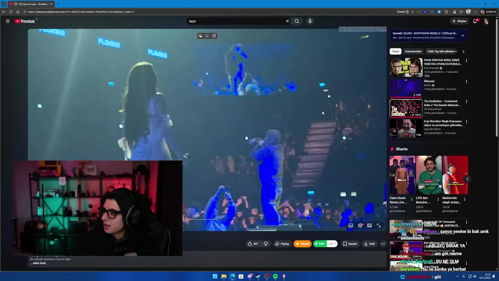
Task: Open options for Clam Down short
Action: coord(412,199)
